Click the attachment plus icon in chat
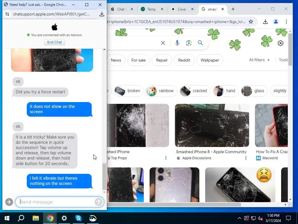This screenshot has height=224, width=298. click(x=9, y=202)
